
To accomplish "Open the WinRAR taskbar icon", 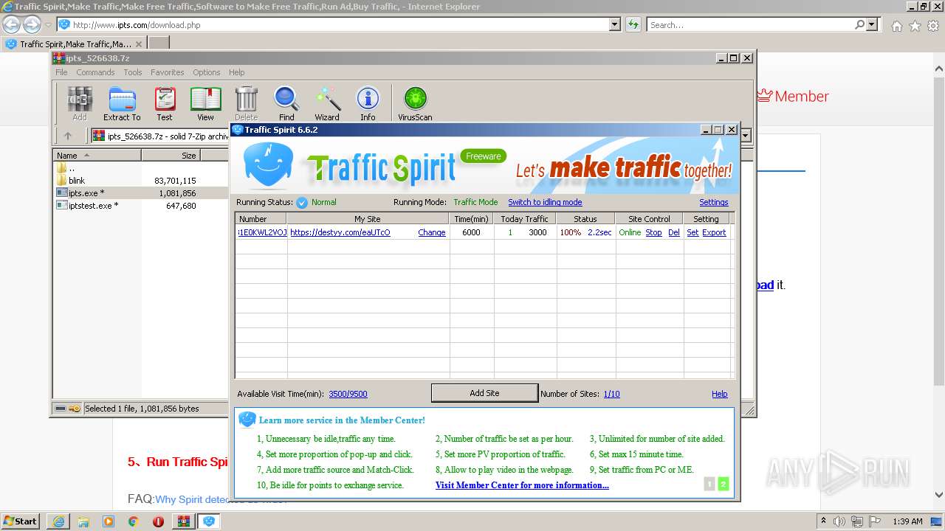I will pyautogui.click(x=183, y=521).
